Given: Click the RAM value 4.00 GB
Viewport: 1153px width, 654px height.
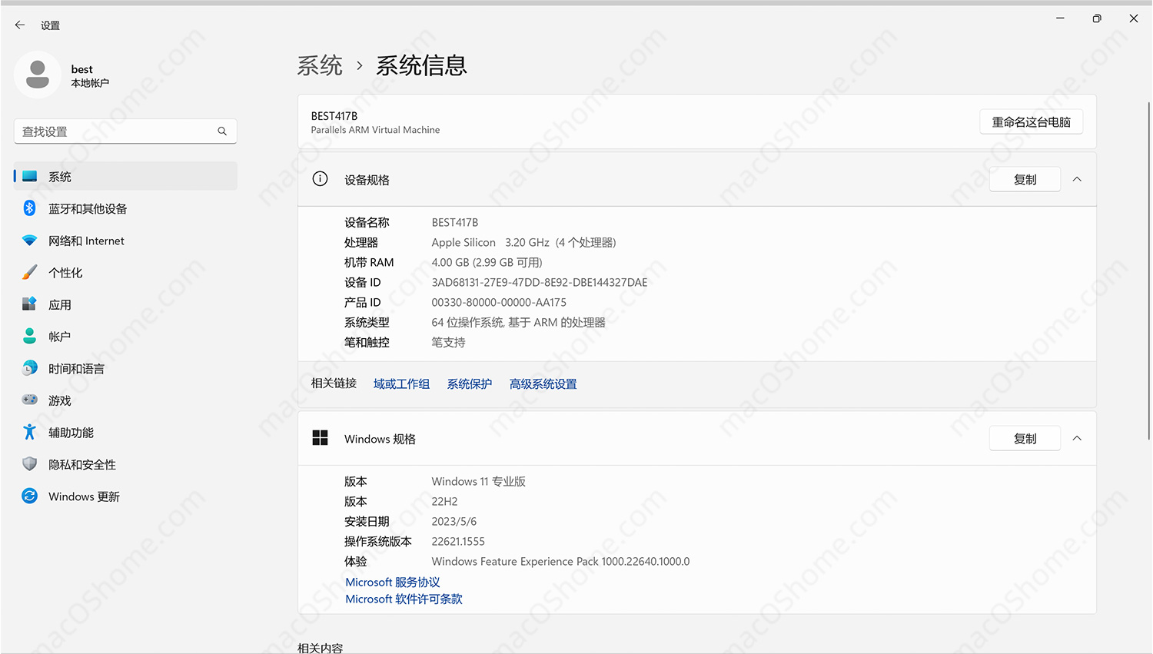Looking at the screenshot, I should coord(487,262).
